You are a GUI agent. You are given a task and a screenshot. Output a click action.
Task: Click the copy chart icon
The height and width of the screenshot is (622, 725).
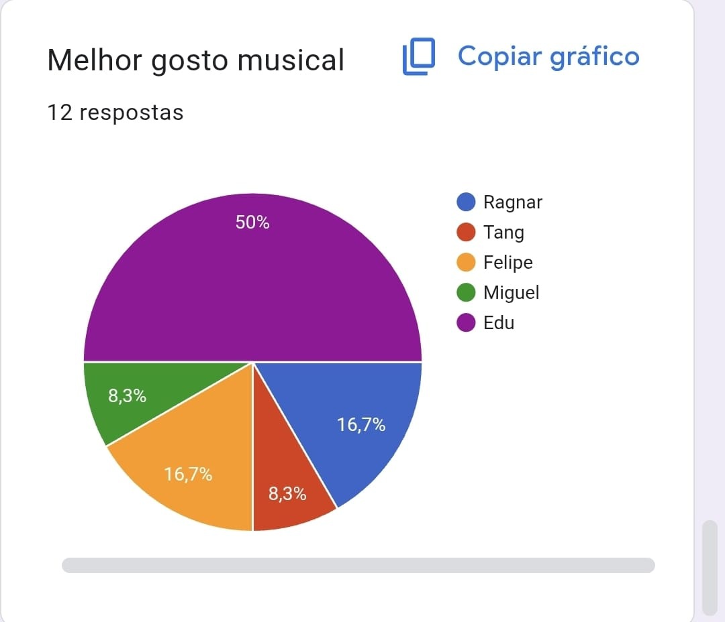coord(418,56)
